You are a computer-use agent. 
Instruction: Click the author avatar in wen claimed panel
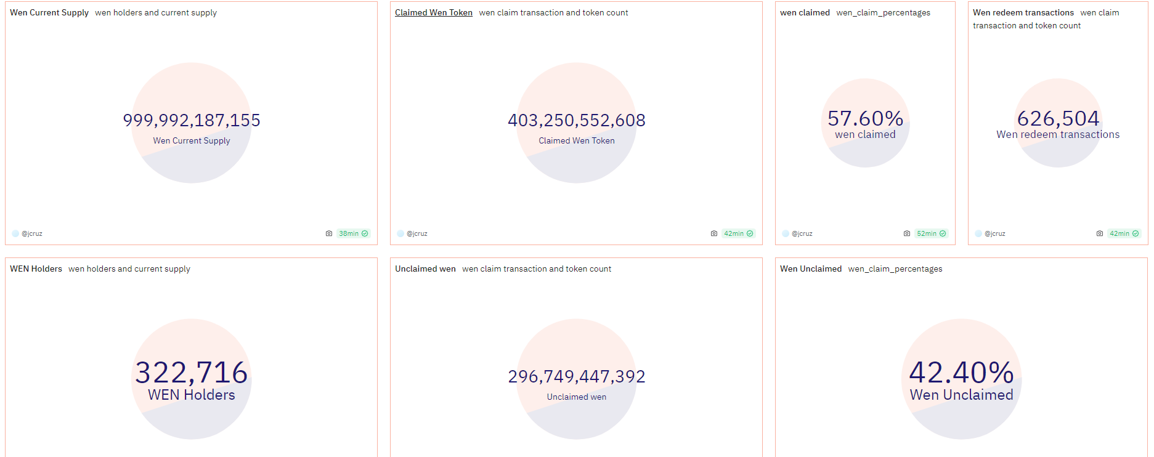[x=786, y=233]
